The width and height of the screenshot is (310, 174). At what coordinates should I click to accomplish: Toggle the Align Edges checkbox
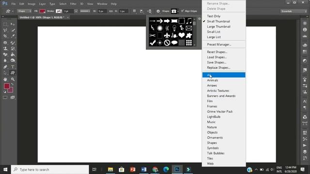tap(183, 11)
